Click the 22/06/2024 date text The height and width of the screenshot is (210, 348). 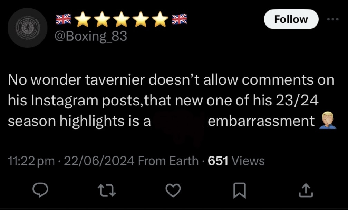pyautogui.click(x=99, y=161)
